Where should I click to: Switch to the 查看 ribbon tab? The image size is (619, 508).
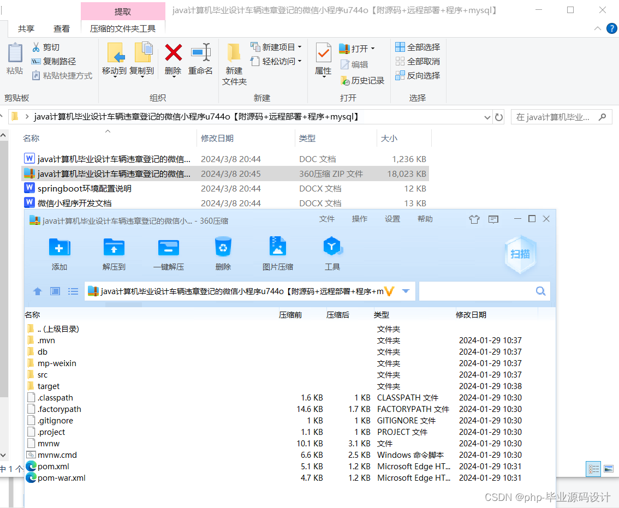pyautogui.click(x=62, y=28)
